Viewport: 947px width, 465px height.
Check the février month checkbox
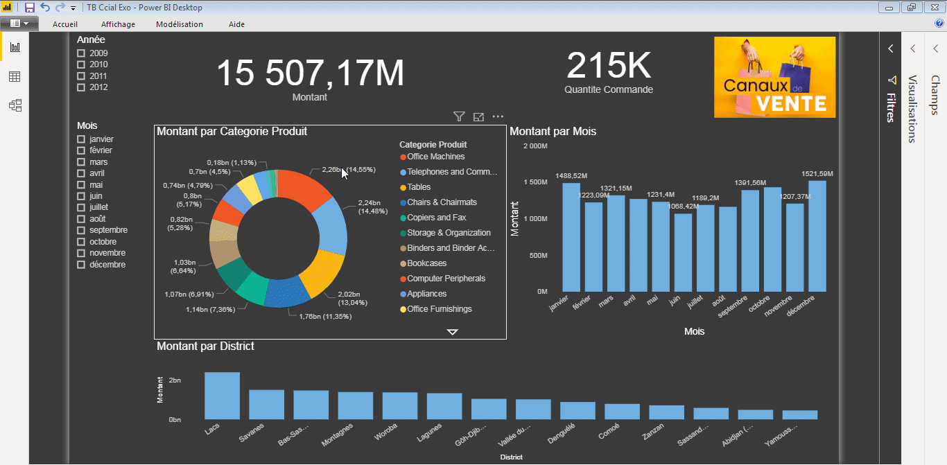coord(81,150)
